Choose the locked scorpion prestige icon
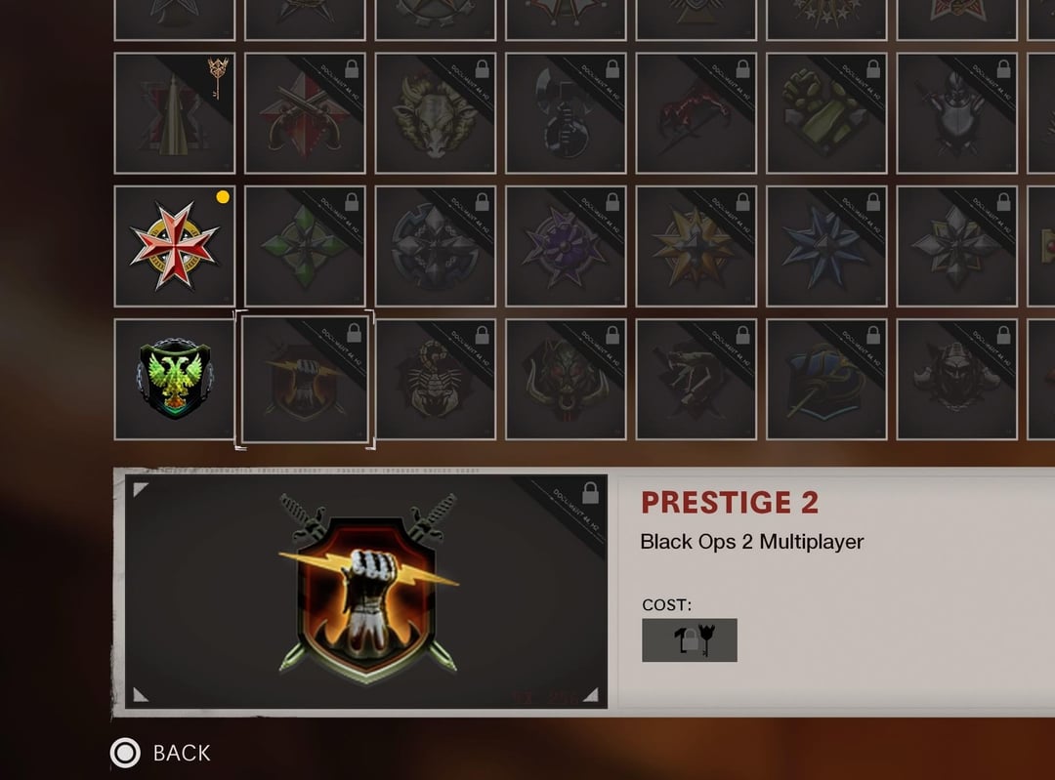 click(436, 379)
